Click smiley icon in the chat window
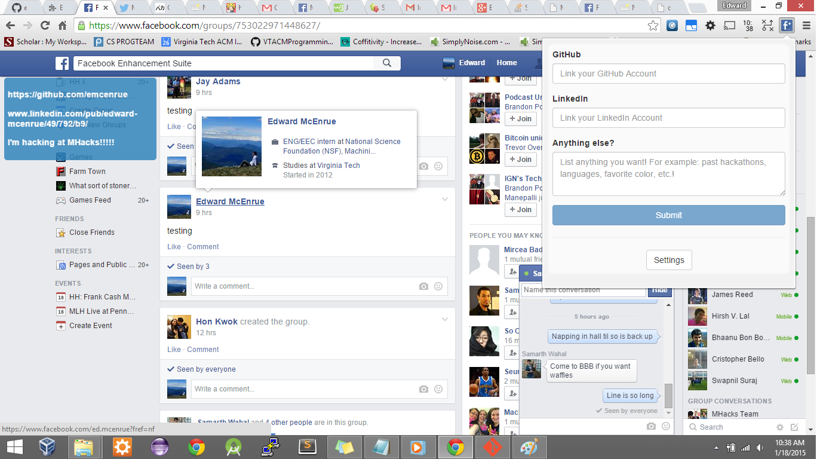Screen dimensions: 817x459 666,426
